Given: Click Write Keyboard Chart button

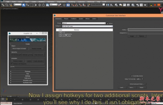Looking at the screenshot, I should (x=137, y=84).
